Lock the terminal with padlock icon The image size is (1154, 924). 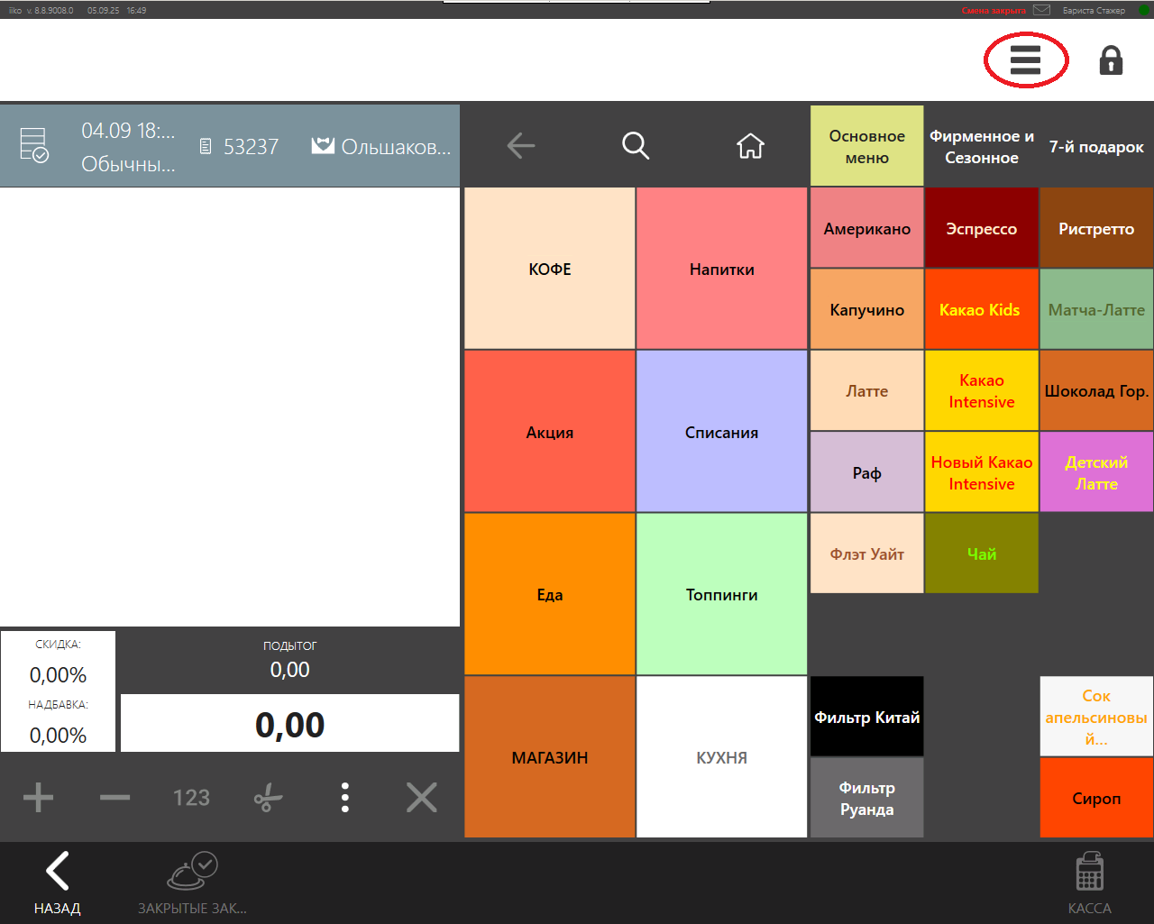click(x=1111, y=60)
